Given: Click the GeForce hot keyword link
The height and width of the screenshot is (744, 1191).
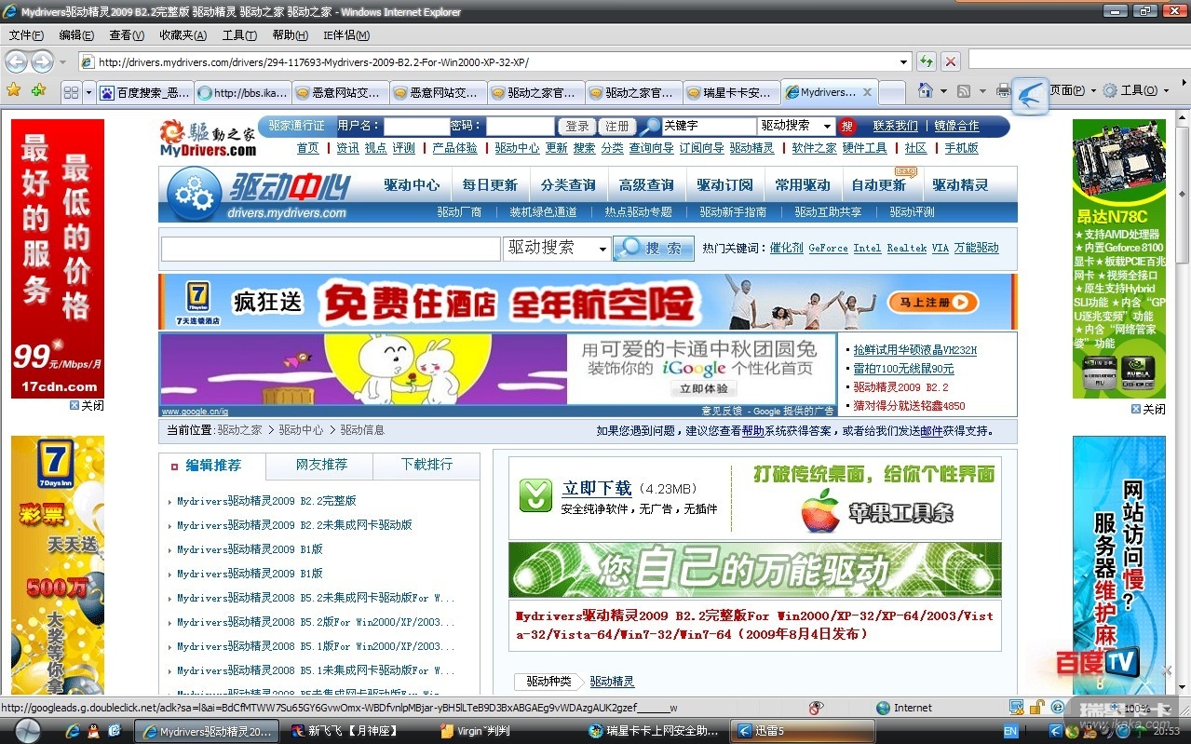Looking at the screenshot, I should click(x=828, y=248).
